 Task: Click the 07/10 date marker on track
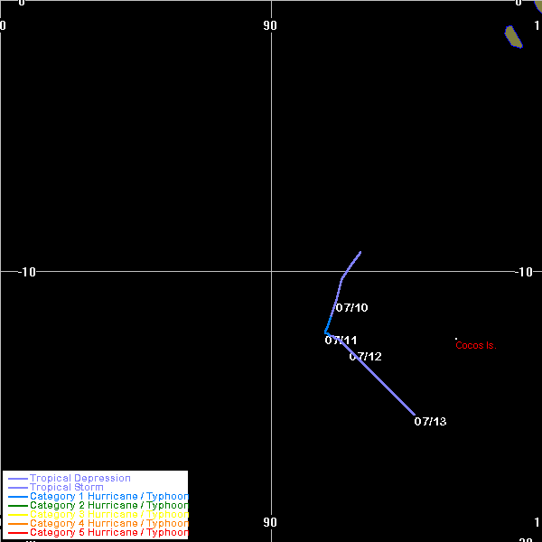(351, 308)
